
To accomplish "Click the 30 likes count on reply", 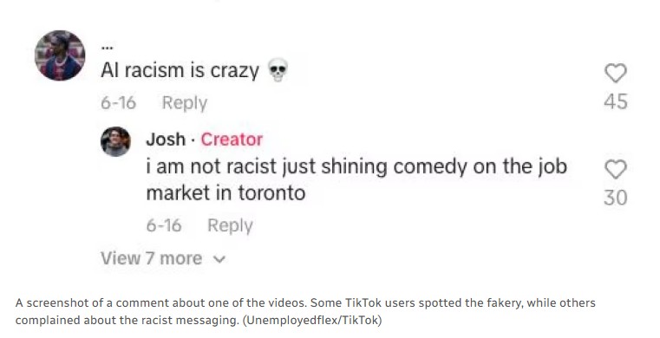I will pyautogui.click(x=616, y=198).
